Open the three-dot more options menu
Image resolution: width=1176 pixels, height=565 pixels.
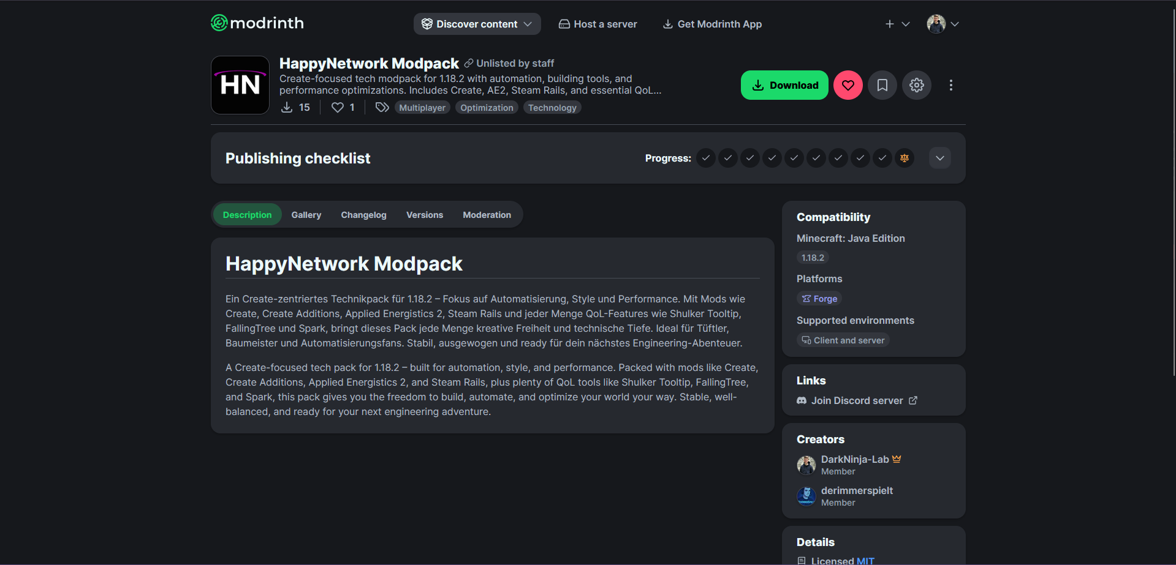951,85
